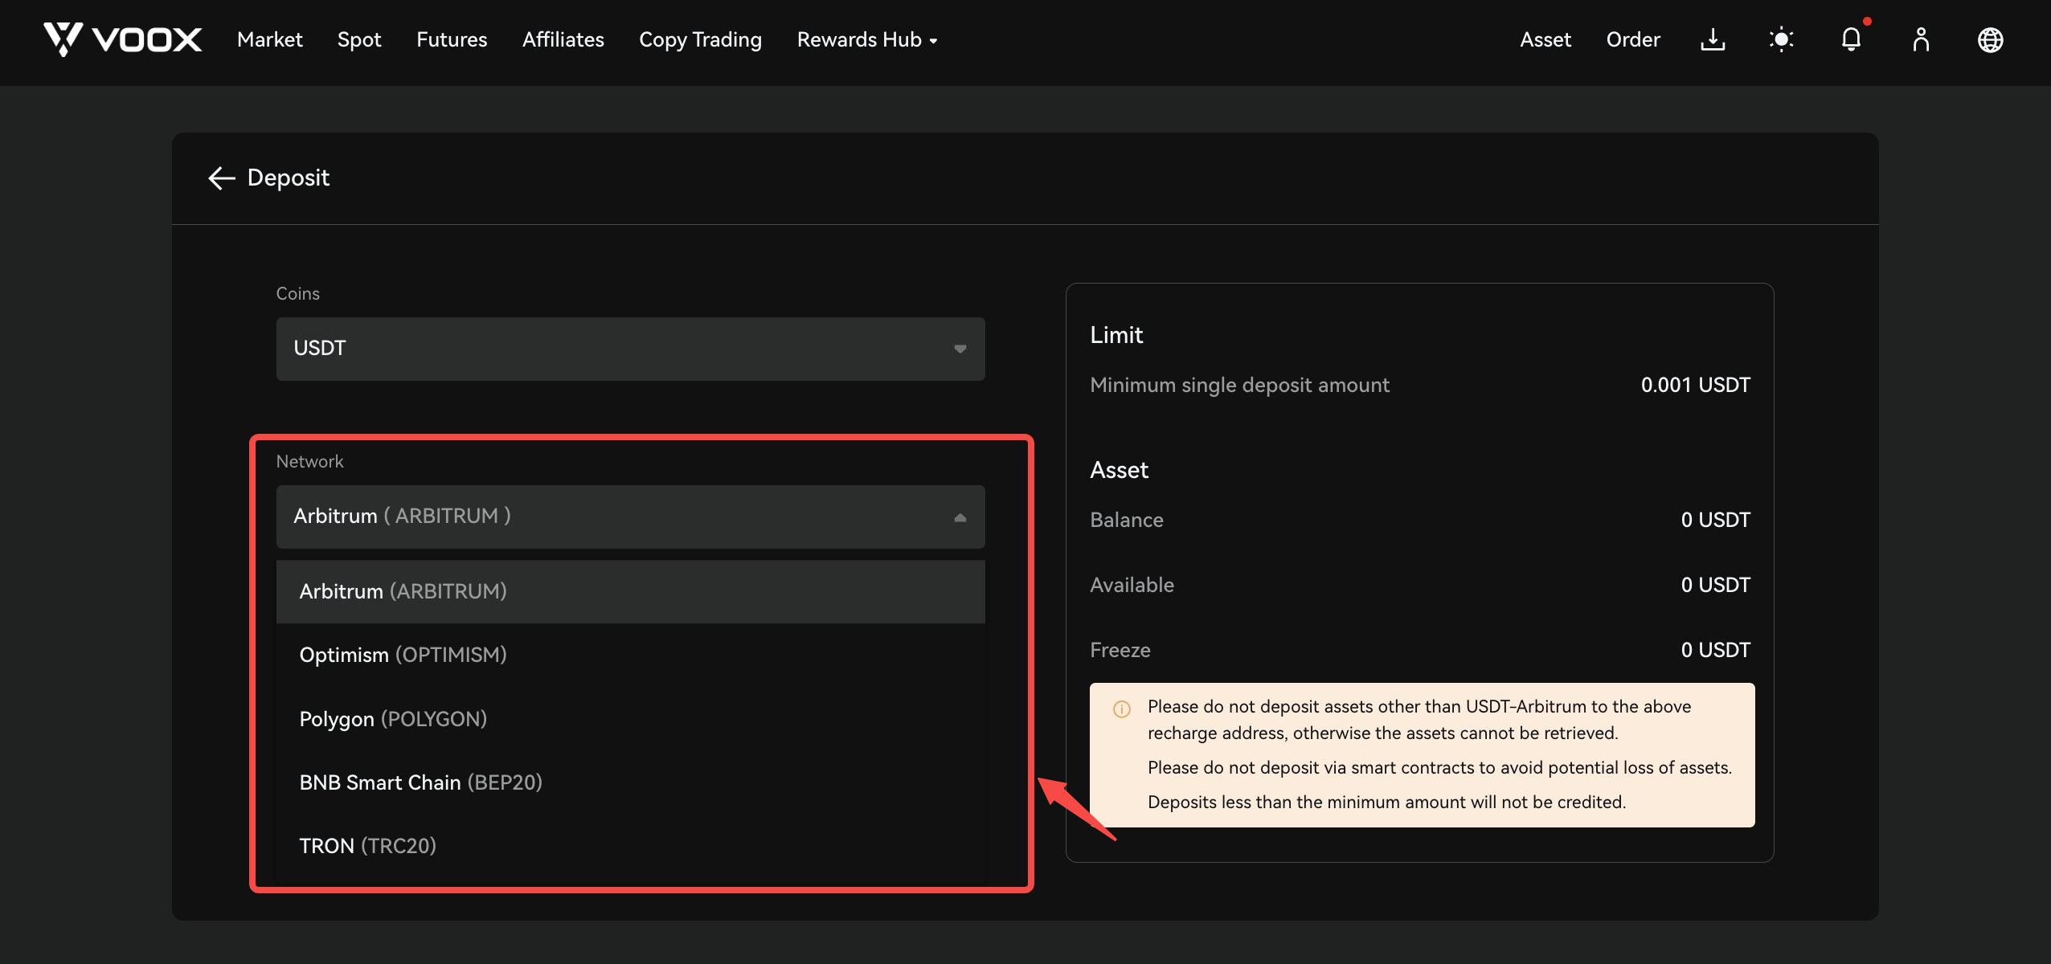Image resolution: width=2051 pixels, height=964 pixels.
Task: Open the Spot menu
Action: pos(359,39)
